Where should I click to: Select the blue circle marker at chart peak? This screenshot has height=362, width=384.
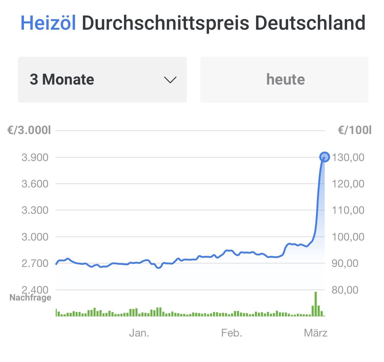pos(325,157)
